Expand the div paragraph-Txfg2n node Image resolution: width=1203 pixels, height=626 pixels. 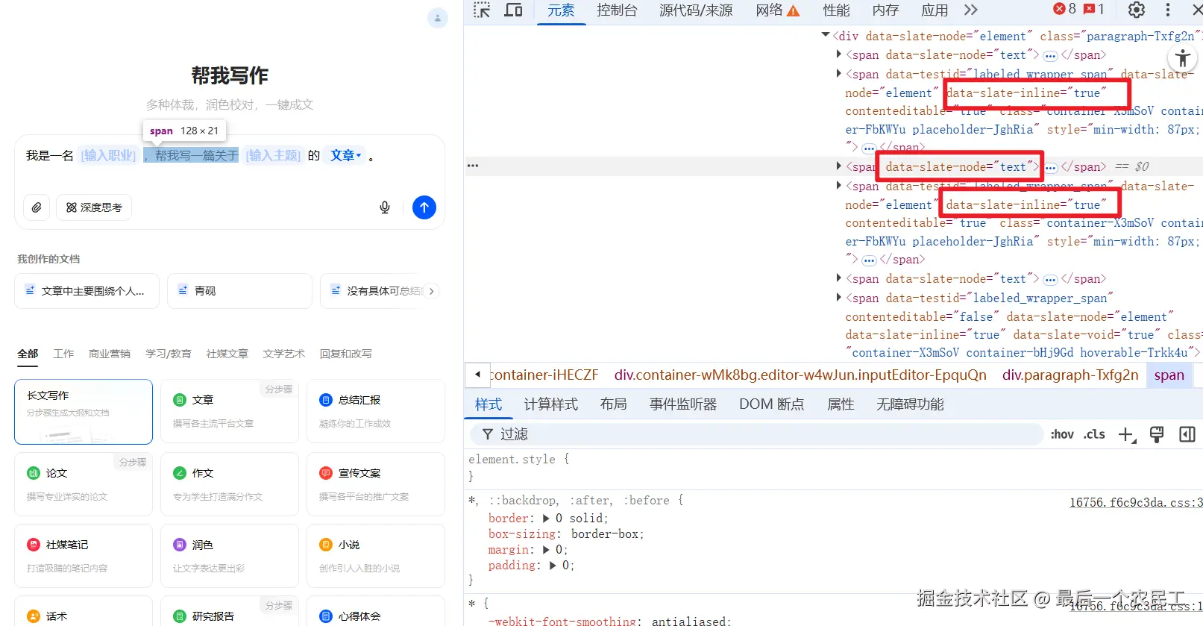coord(826,34)
